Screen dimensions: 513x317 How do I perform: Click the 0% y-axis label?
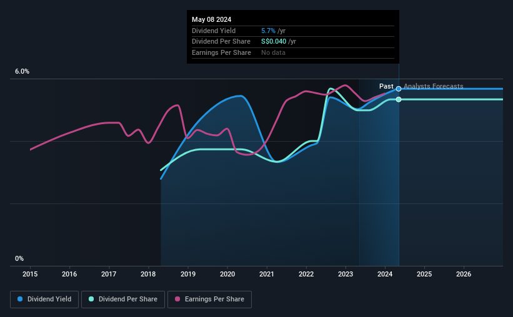point(19,258)
